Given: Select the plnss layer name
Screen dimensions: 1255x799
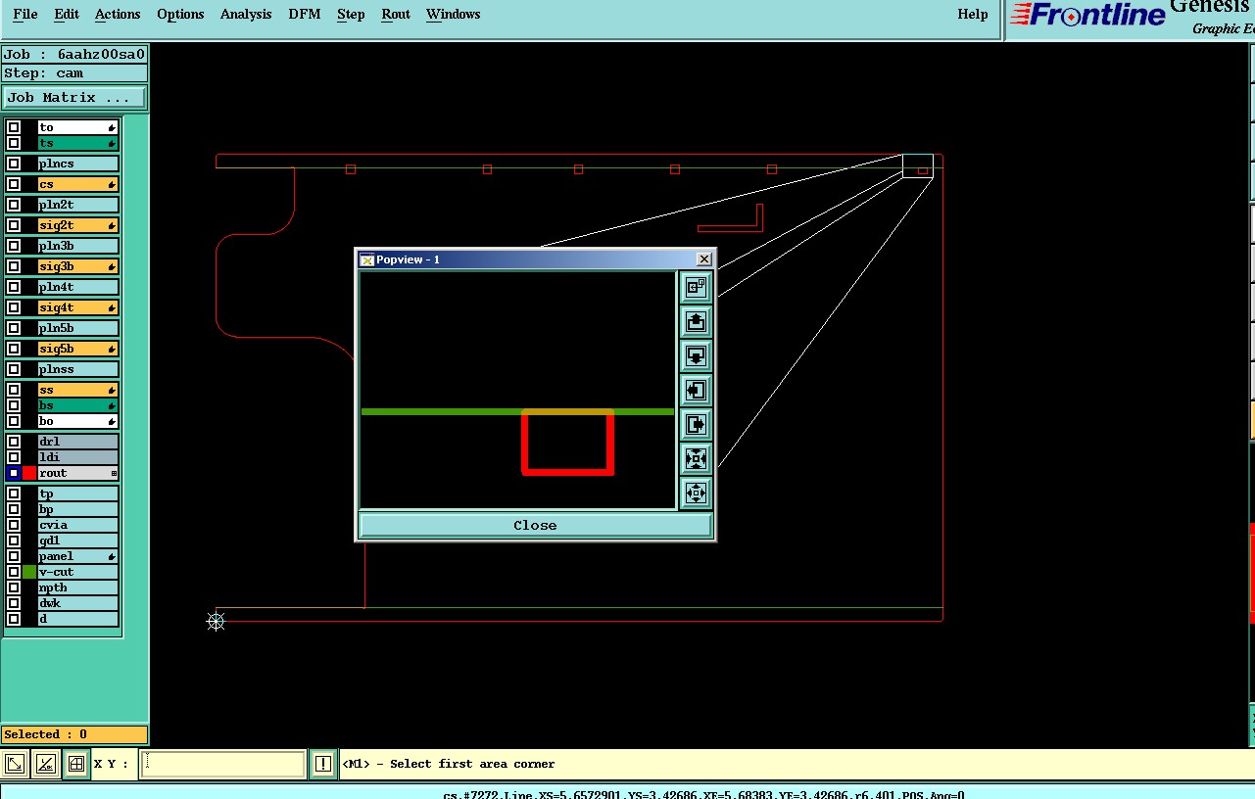Looking at the screenshot, I should (77, 369).
